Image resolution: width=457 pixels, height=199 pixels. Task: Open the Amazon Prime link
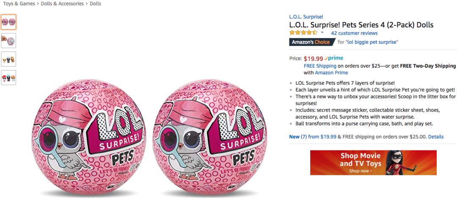tap(331, 73)
